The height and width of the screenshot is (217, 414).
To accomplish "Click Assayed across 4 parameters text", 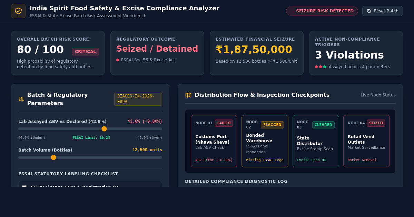I will [x=359, y=67].
